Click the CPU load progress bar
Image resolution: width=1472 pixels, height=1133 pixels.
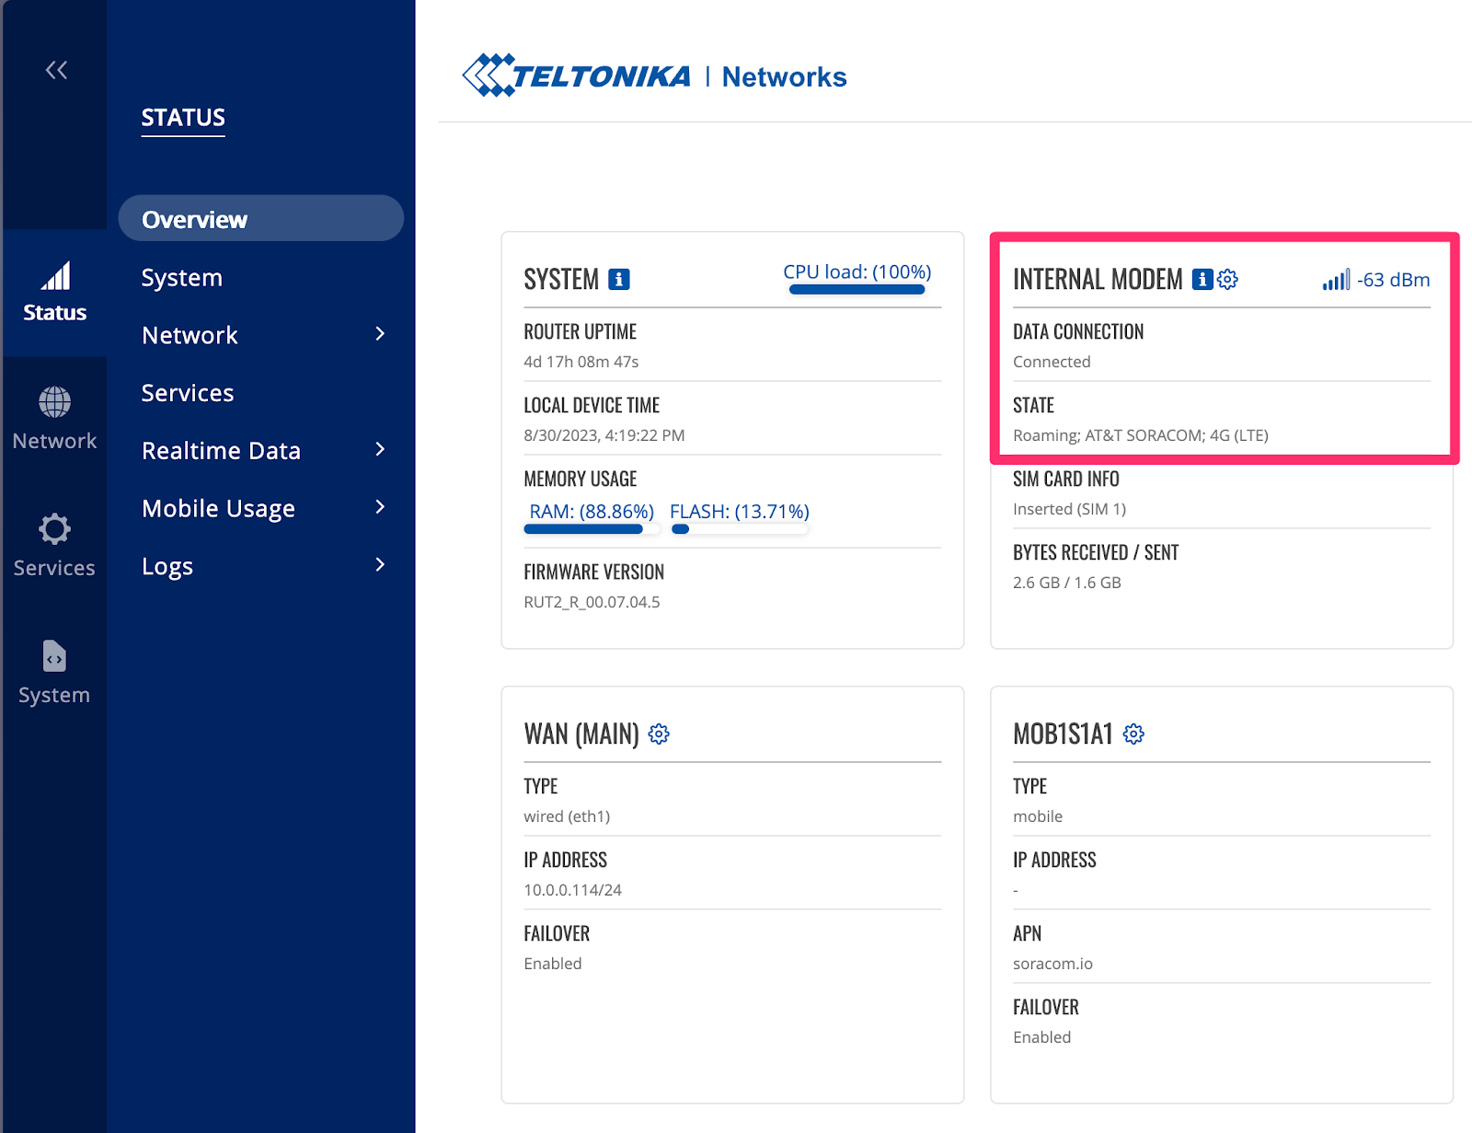point(857,290)
